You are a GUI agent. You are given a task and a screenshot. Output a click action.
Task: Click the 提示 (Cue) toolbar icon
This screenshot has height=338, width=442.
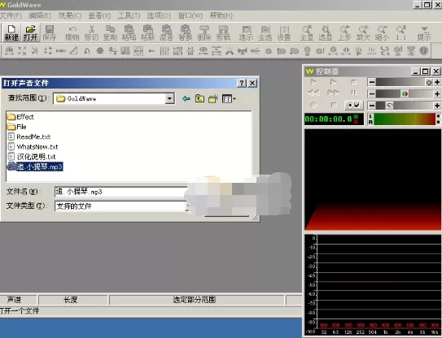point(424,32)
